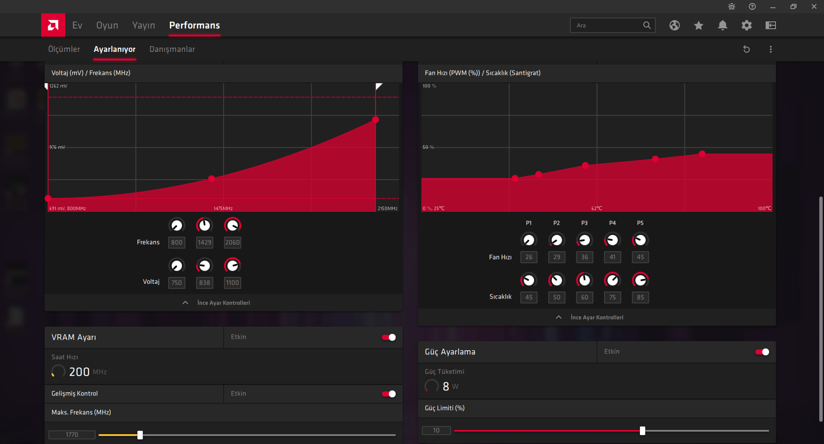The image size is (824, 444).
Task: Collapse fan speed İnce Ayar Kontrolleri
Action: [x=597, y=317]
